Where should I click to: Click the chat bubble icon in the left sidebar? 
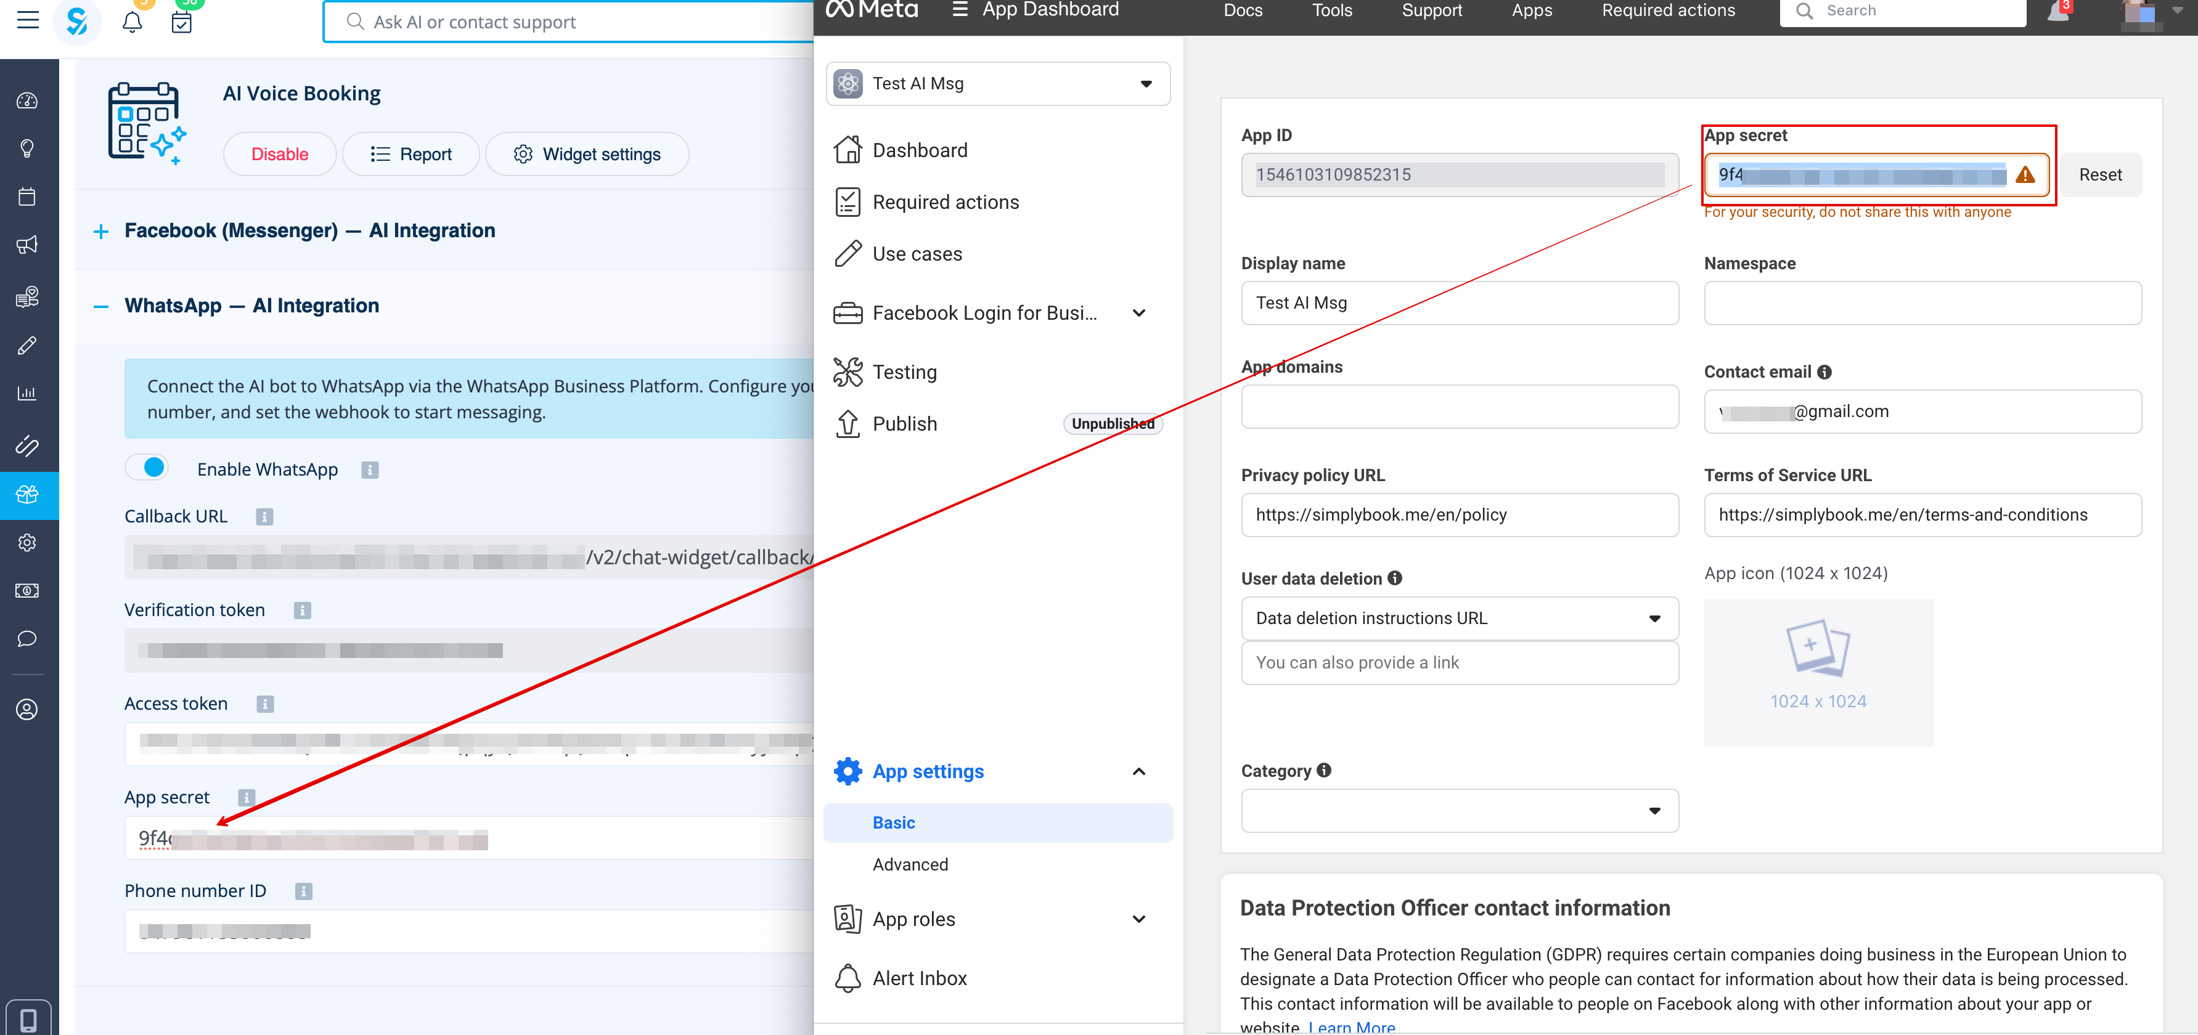click(27, 639)
